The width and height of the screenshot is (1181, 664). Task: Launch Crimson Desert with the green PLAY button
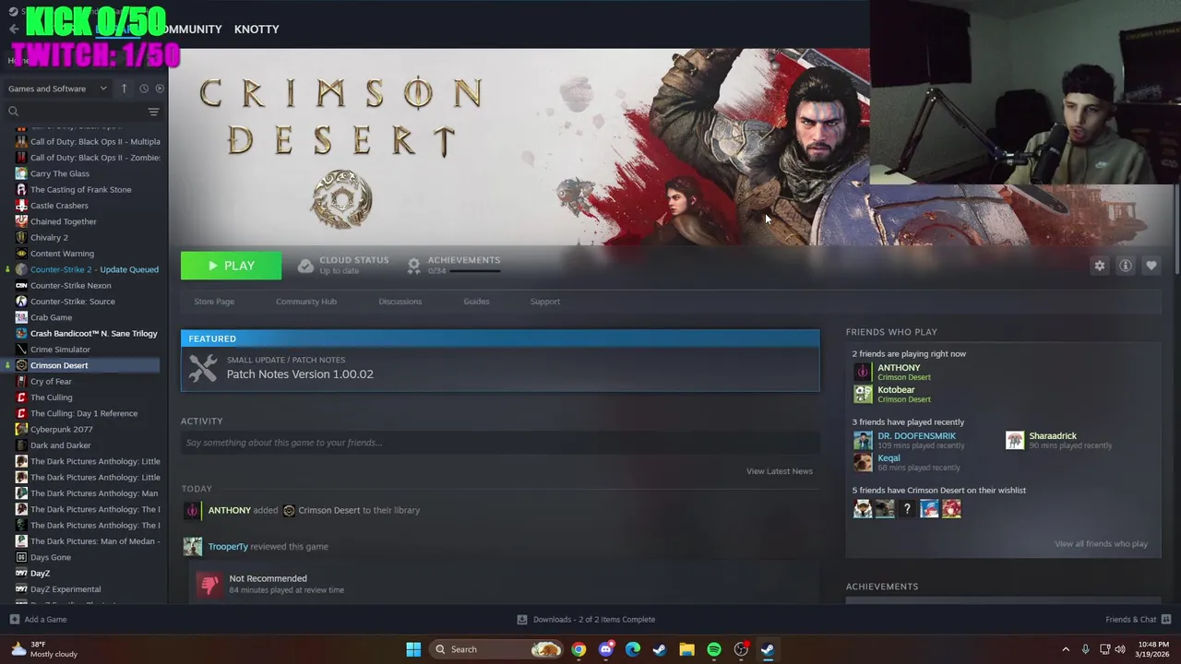231,266
